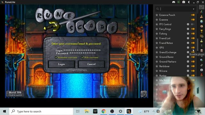The height and width of the screenshot is (115, 205).
Task: Open the Configuration wrench panel
Action: [201, 7]
